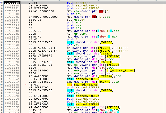
Task: Select bytes 64:A1 00000000
Action: pos(41,11)
